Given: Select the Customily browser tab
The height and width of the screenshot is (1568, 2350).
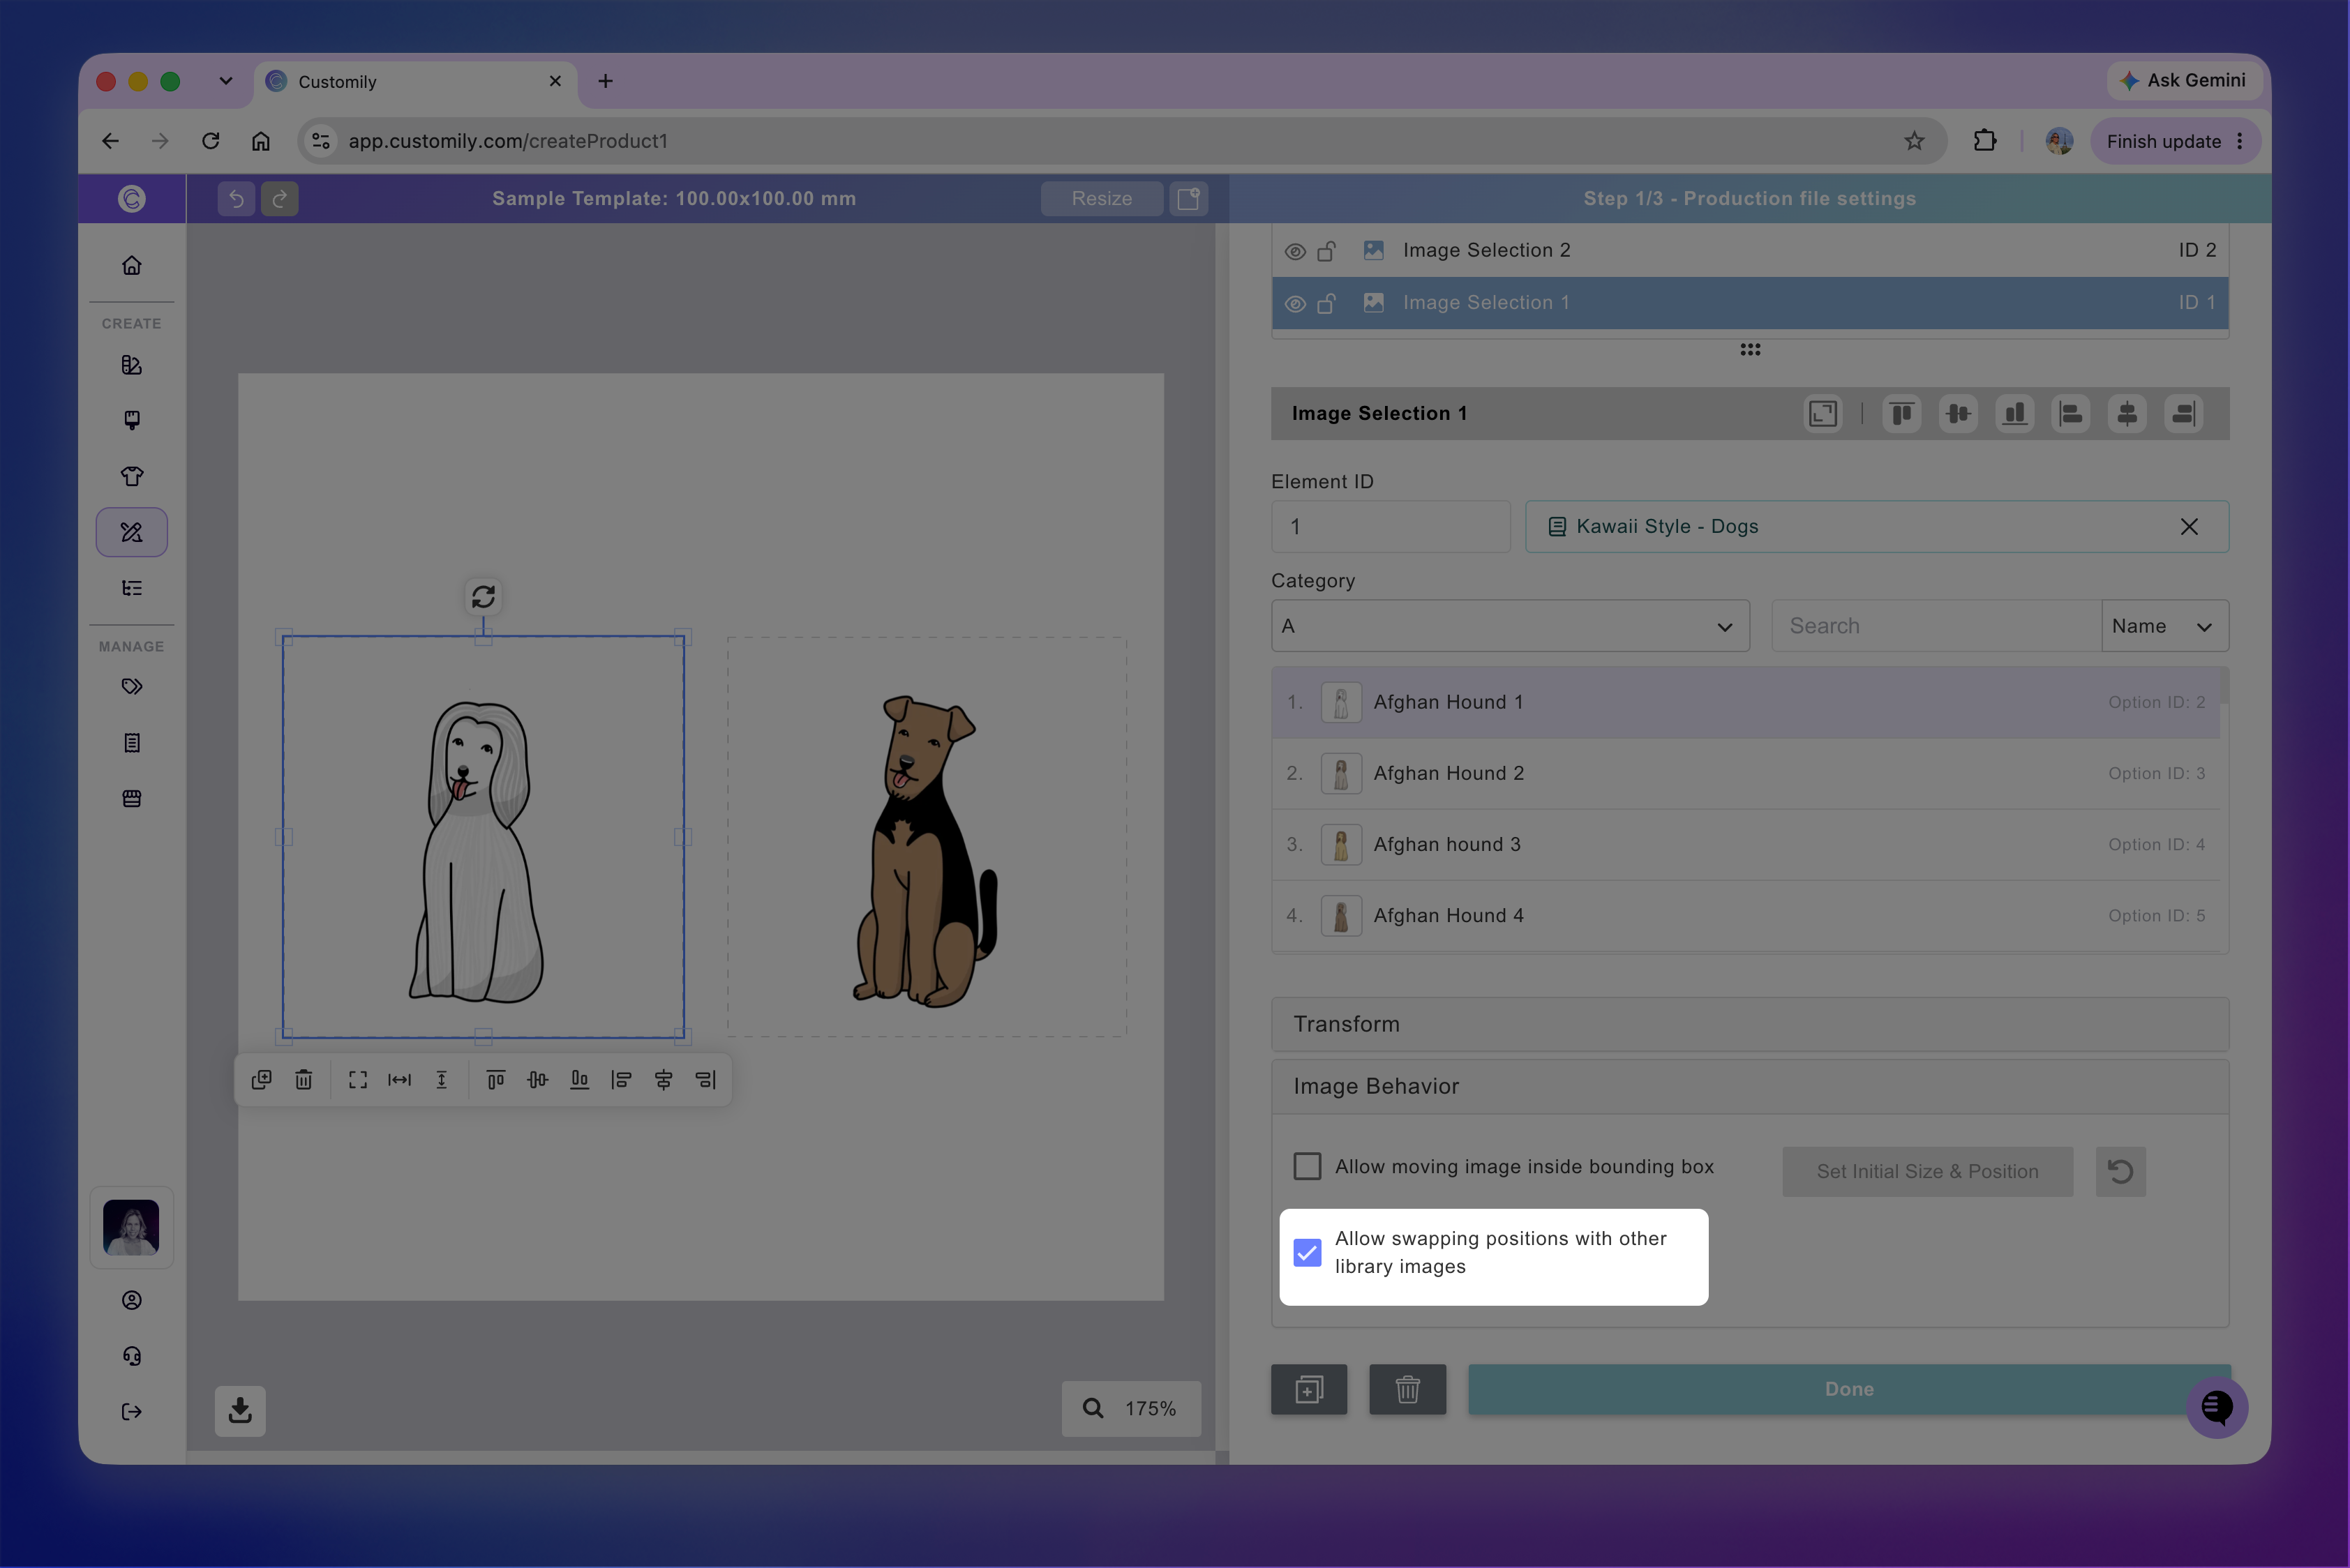Looking at the screenshot, I should pos(416,82).
